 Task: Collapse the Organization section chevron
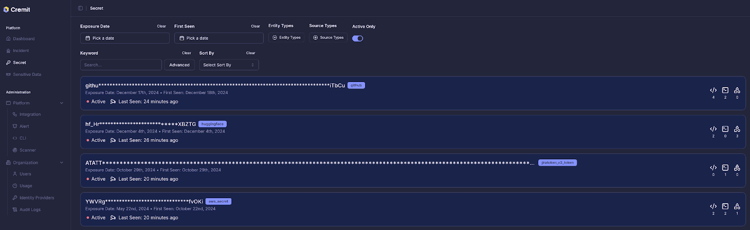coord(61,163)
